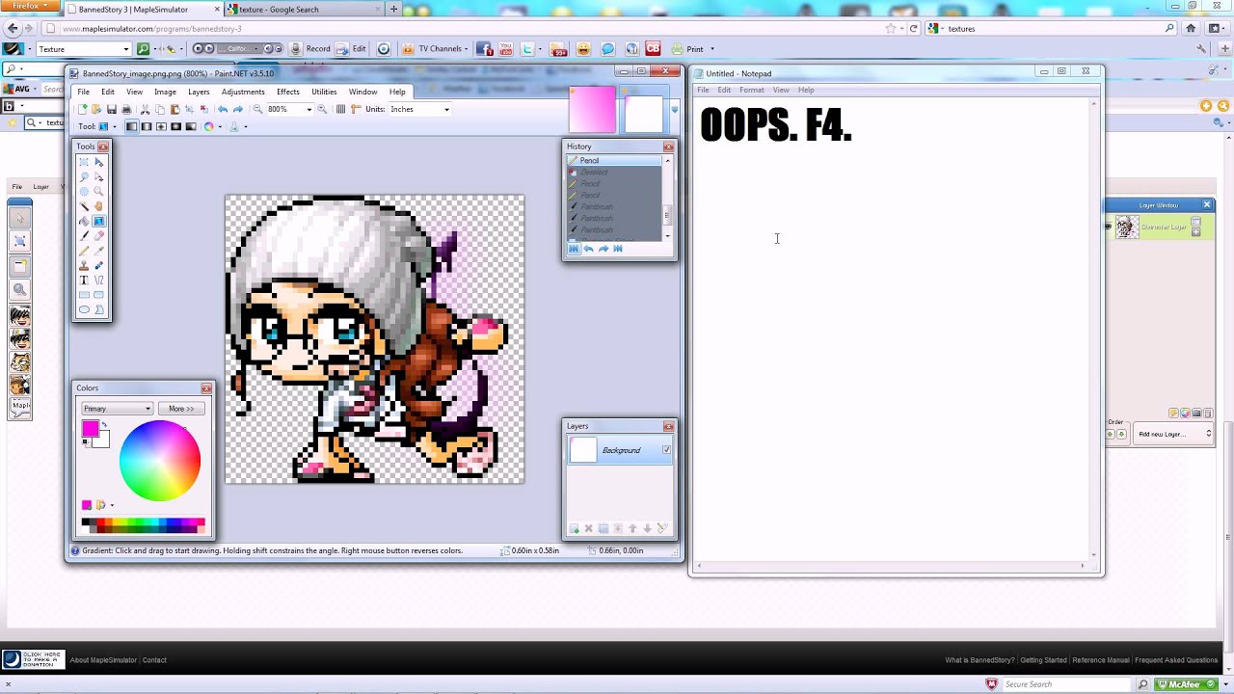Open Notepad's Format menu
This screenshot has height=694, width=1234.
coord(751,90)
